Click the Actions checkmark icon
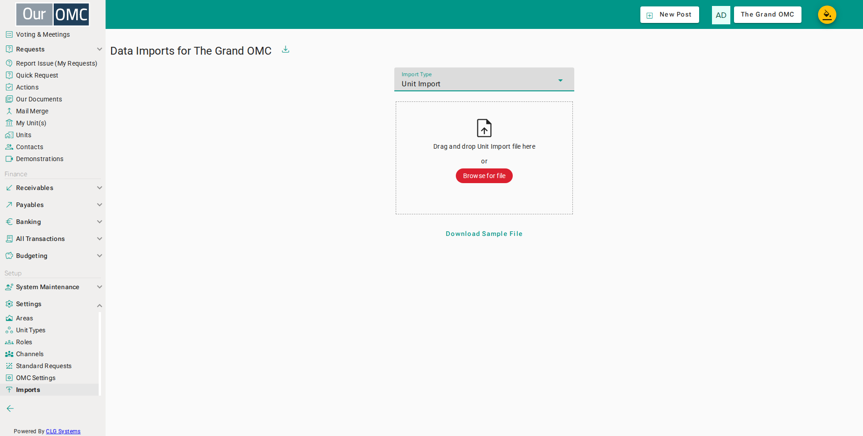863x436 pixels. coord(9,87)
